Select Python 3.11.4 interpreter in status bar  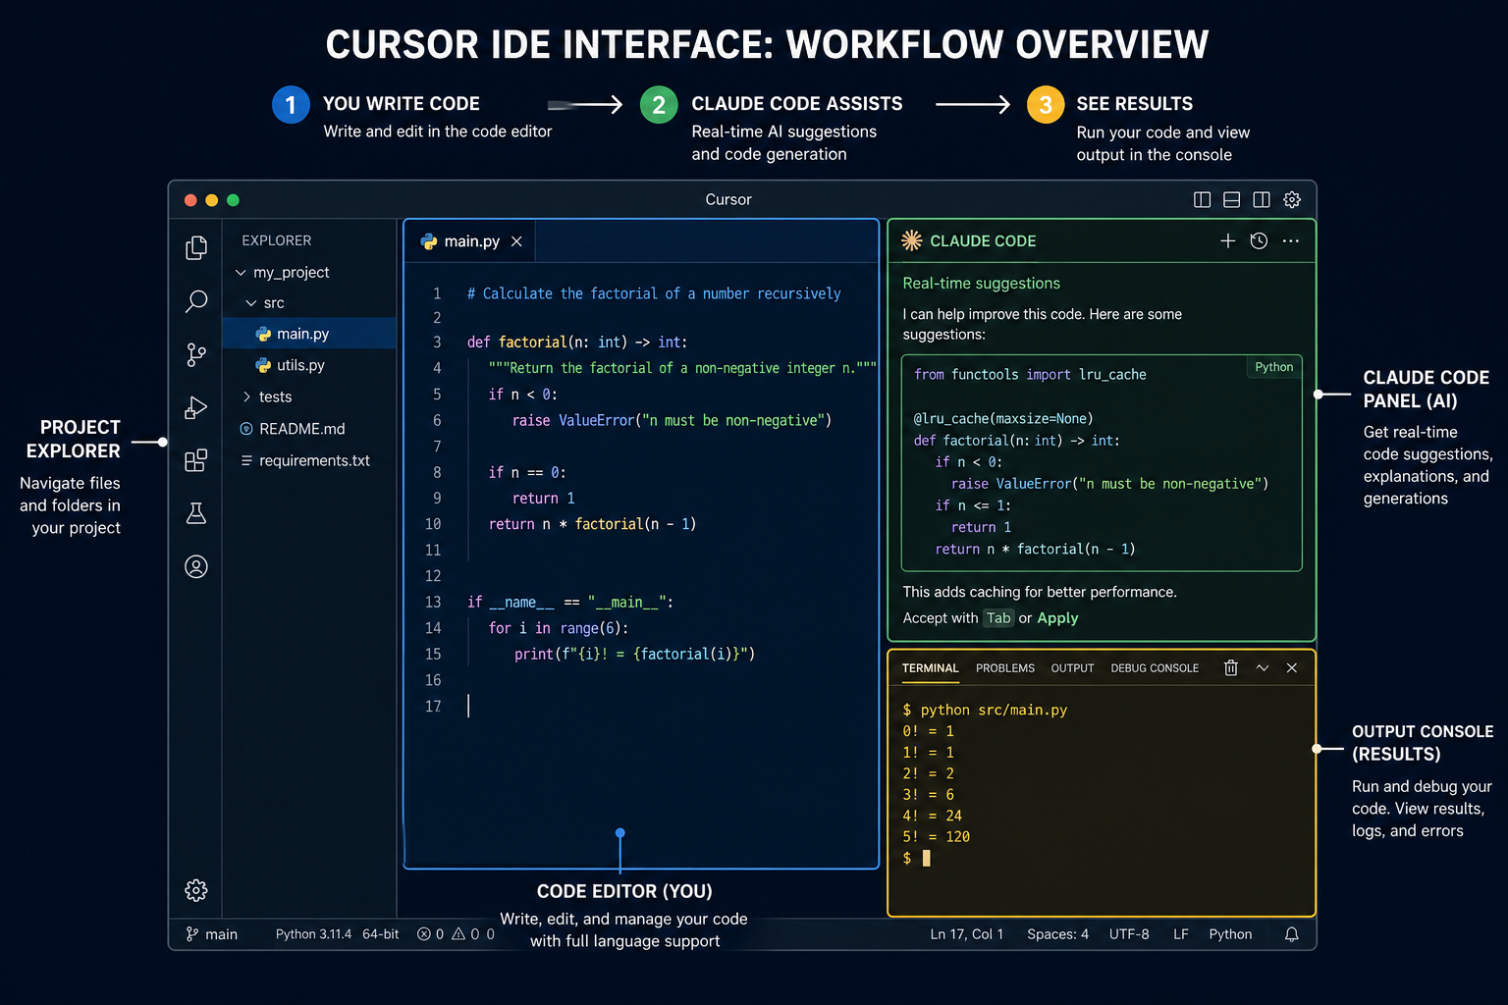coord(313,934)
